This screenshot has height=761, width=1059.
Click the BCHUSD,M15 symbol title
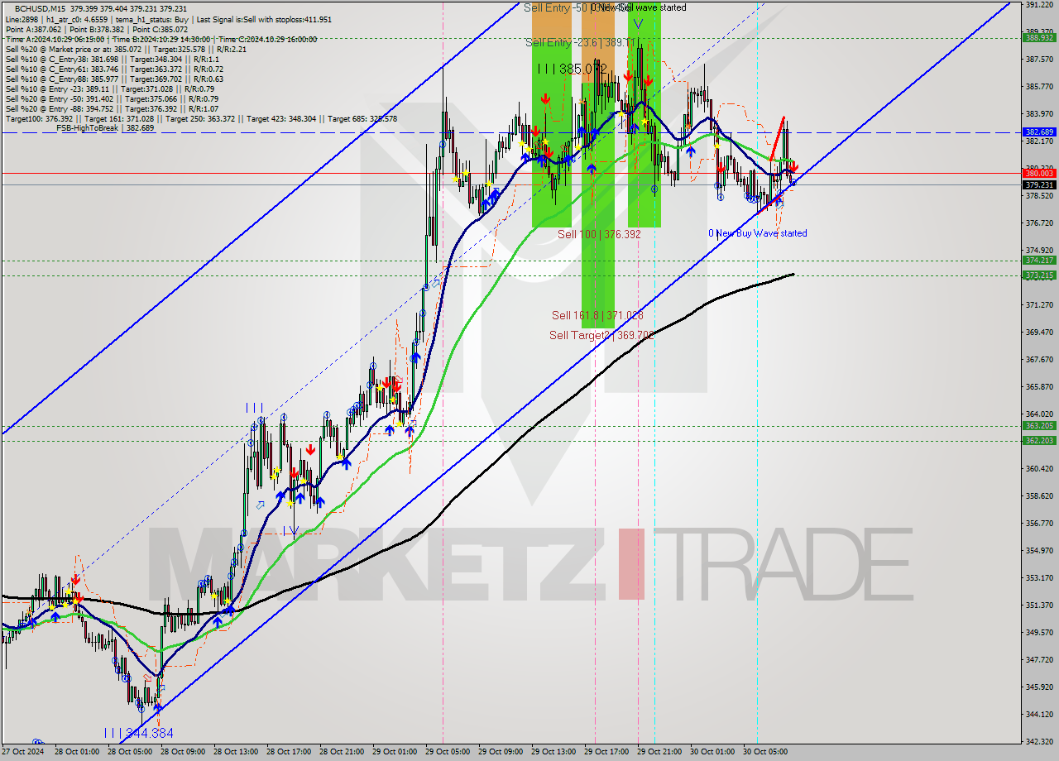point(41,8)
